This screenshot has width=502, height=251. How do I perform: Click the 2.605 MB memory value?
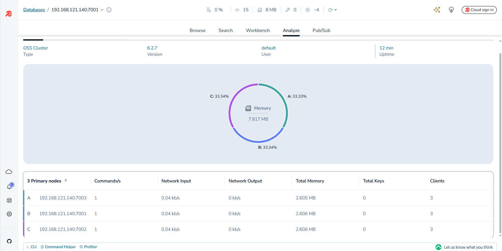click(306, 198)
